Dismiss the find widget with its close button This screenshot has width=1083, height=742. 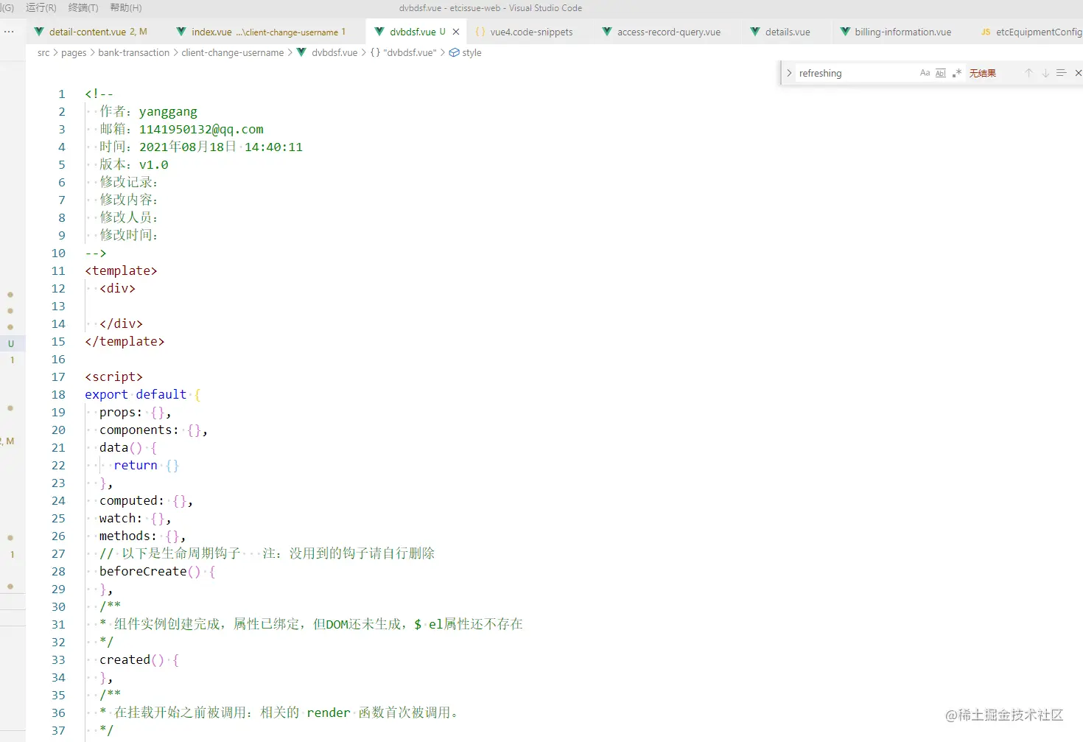(1079, 72)
